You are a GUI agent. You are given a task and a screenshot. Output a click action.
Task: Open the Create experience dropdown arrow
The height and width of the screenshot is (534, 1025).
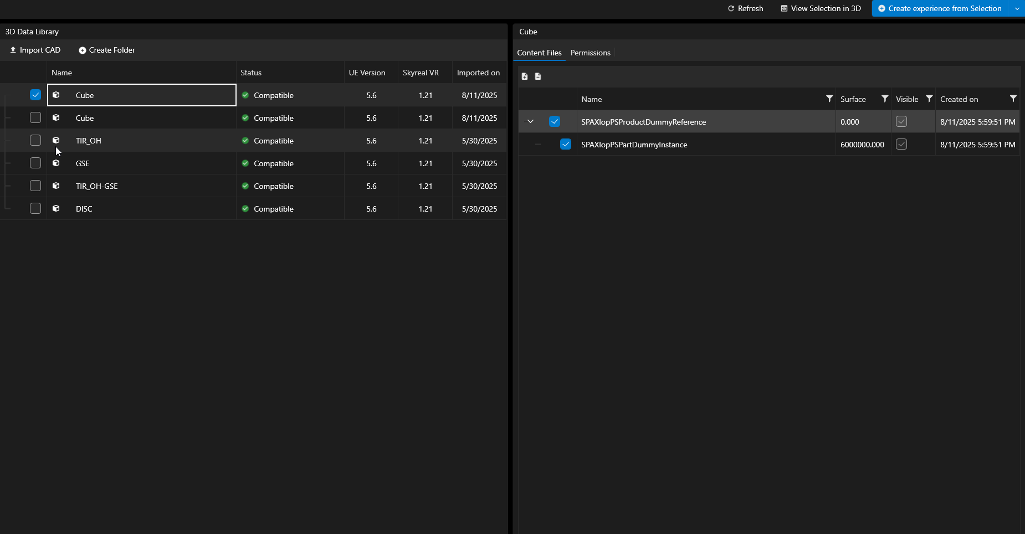coord(1017,8)
